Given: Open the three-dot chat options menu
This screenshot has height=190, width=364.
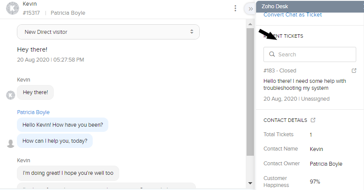Looking at the screenshot, I should pyautogui.click(x=235, y=8).
